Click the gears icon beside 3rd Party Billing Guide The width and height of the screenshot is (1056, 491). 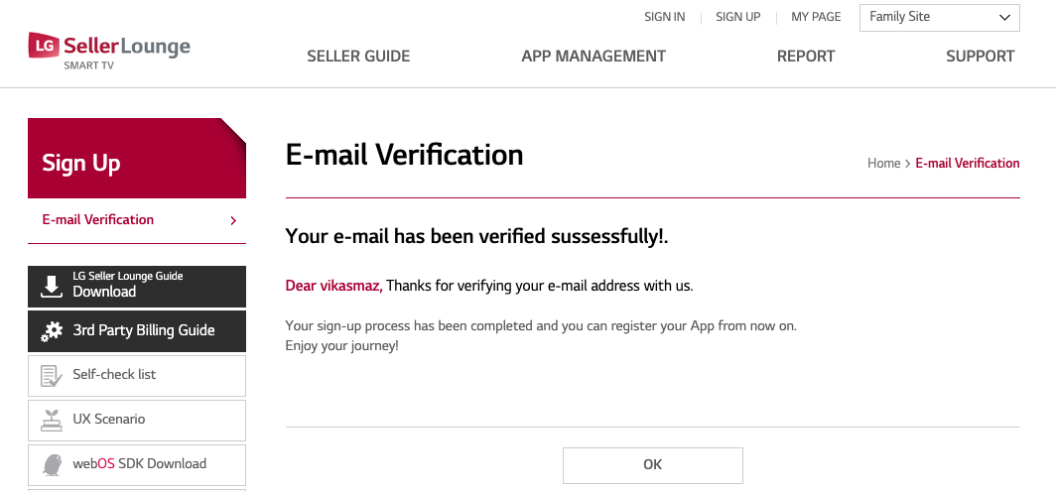pyautogui.click(x=52, y=330)
